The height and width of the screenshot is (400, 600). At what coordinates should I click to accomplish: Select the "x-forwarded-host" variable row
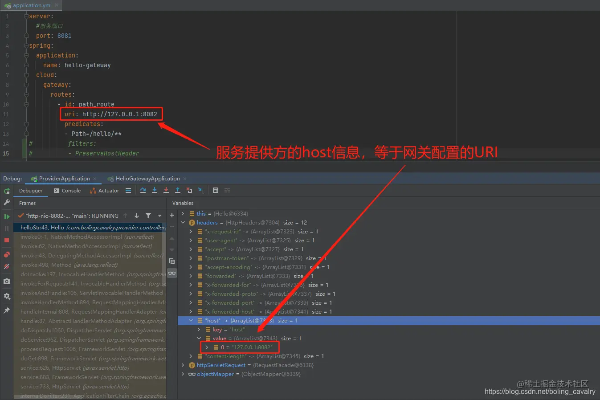coord(388,312)
